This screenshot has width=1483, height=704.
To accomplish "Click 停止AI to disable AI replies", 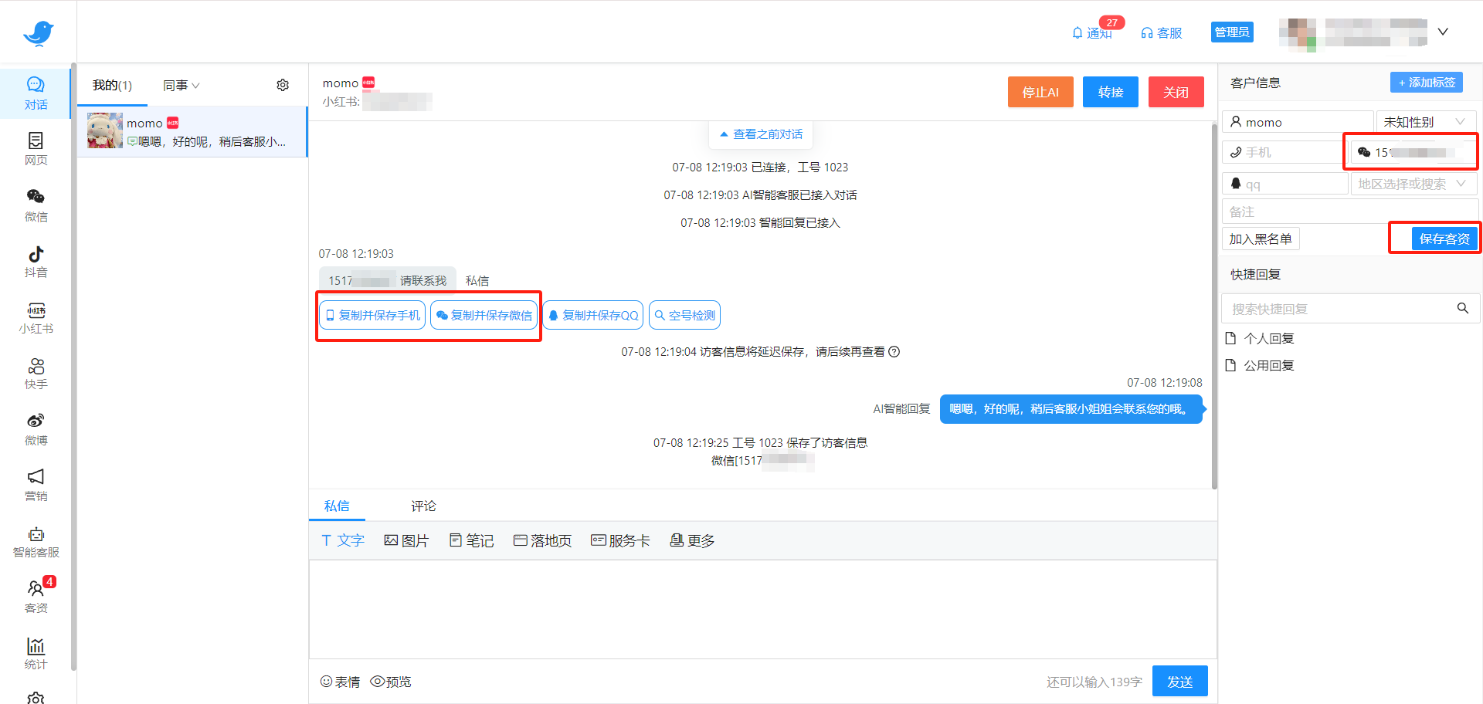I will pyautogui.click(x=1040, y=93).
